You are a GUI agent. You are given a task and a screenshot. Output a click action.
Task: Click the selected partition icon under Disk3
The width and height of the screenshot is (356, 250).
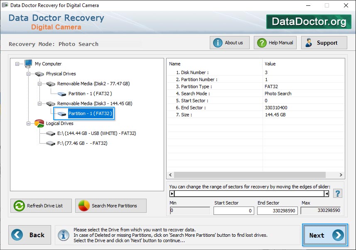(62, 113)
